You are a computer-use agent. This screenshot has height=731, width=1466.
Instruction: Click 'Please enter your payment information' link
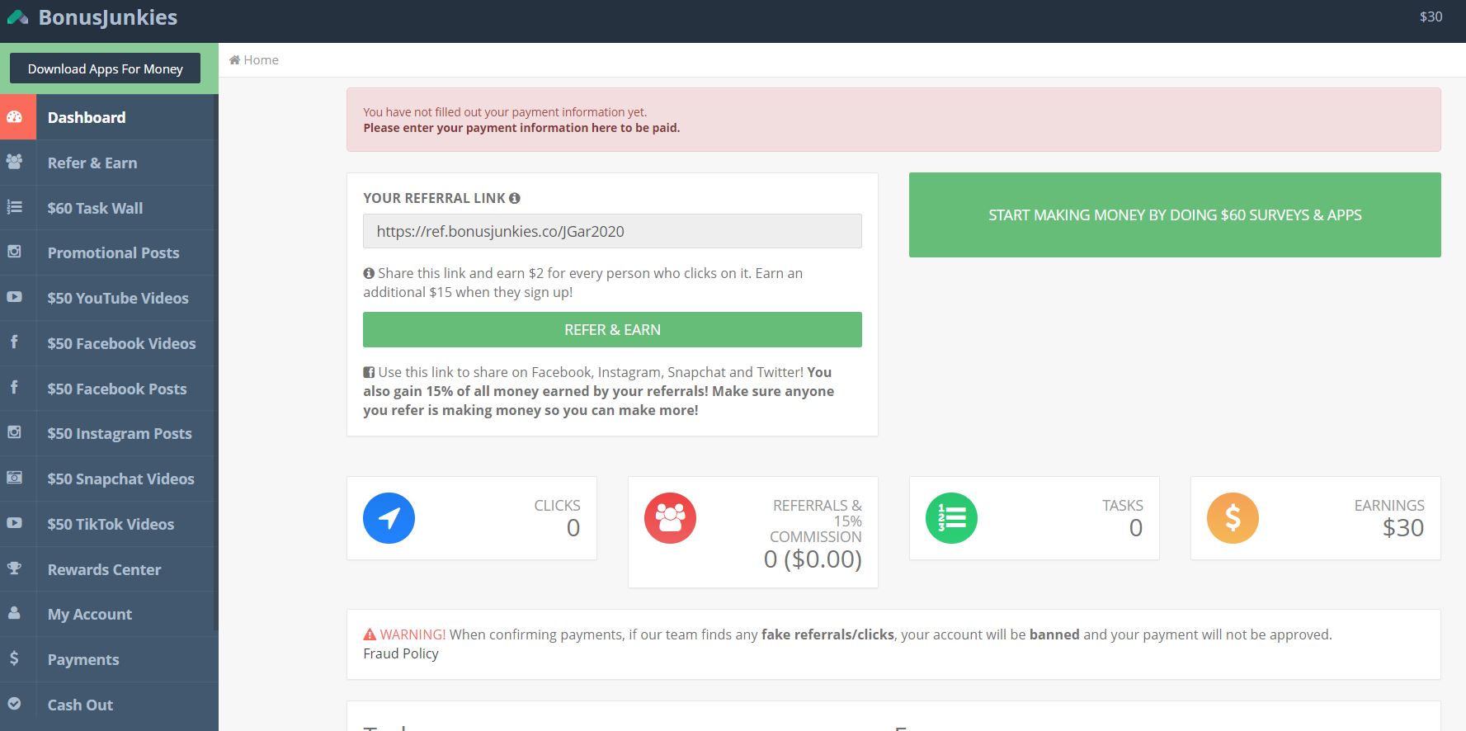521,128
